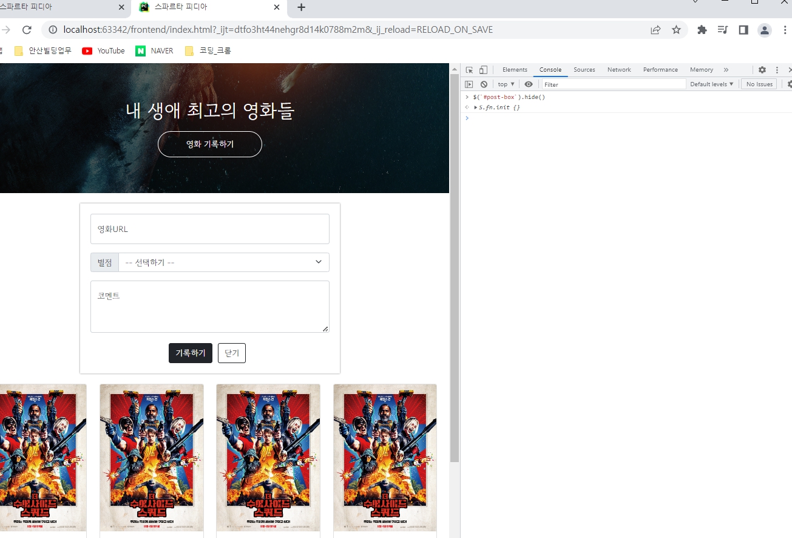
Task: Open DevTools settings gear
Action: tap(762, 70)
